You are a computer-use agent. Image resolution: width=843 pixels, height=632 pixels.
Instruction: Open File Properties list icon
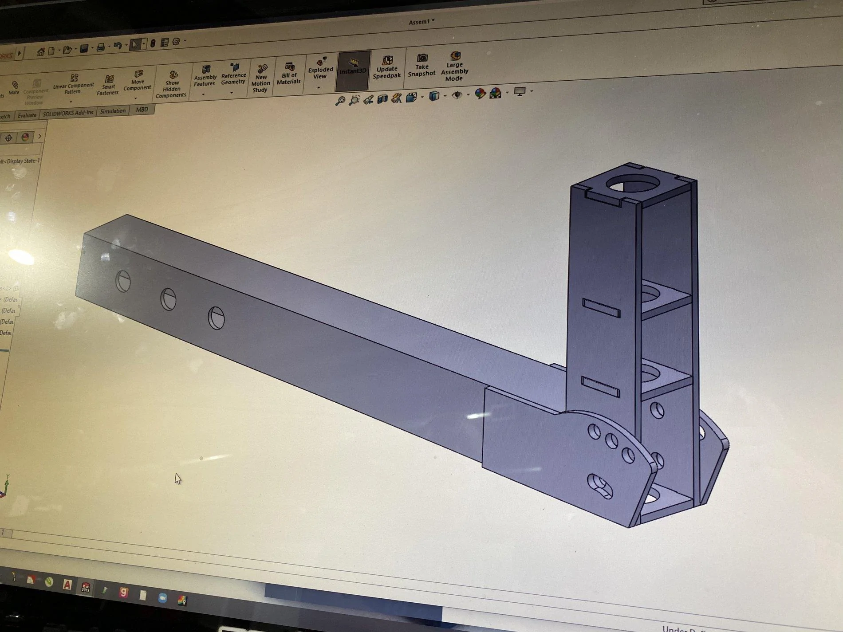pyautogui.click(x=165, y=42)
